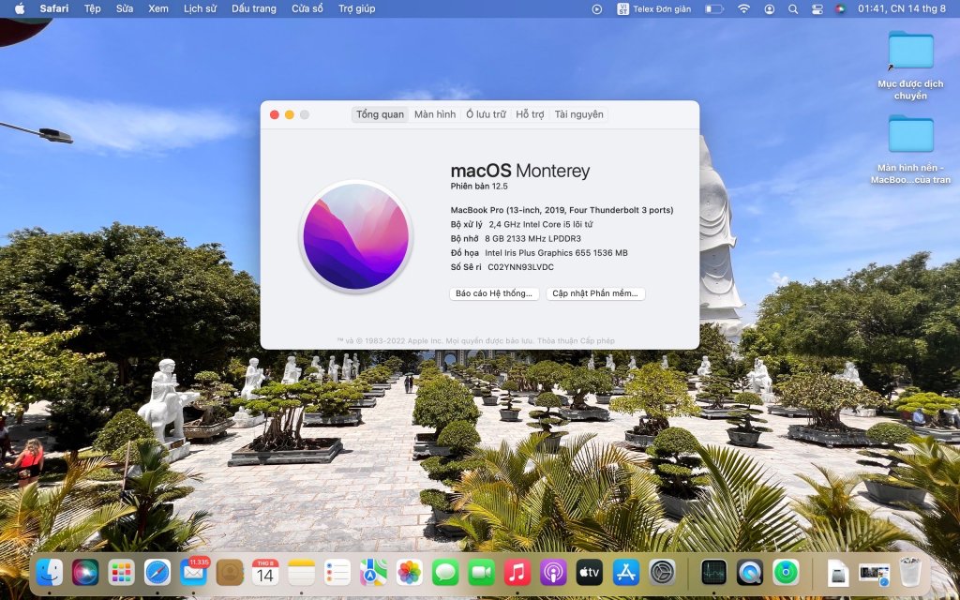Select the Tổng quan tab
This screenshot has height=600, width=960.
tap(381, 114)
